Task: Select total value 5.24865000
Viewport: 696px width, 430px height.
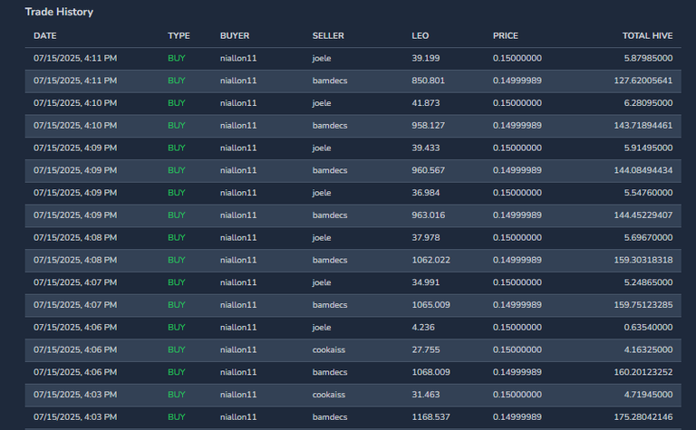Action: click(649, 282)
